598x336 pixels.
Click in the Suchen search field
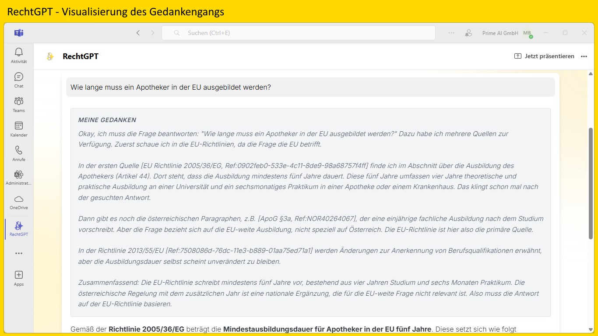[x=299, y=33]
